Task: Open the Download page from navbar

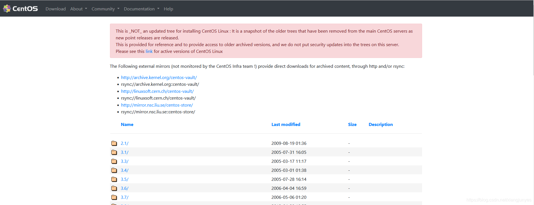Action: pyautogui.click(x=56, y=9)
